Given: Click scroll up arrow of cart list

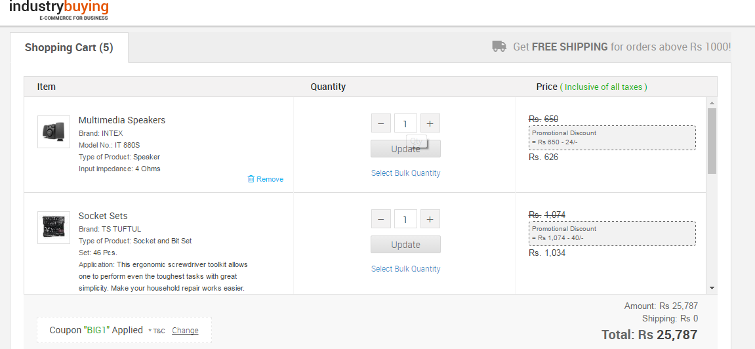Looking at the screenshot, I should coord(712,102).
